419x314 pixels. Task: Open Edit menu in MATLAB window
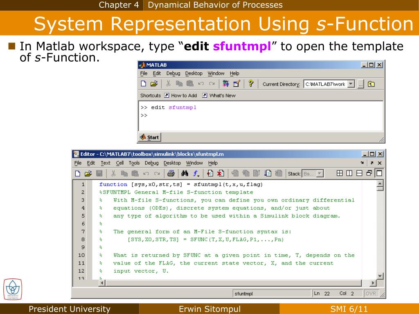point(157,74)
